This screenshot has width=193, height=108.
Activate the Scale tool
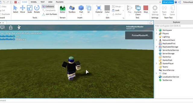[x=30, y=9]
